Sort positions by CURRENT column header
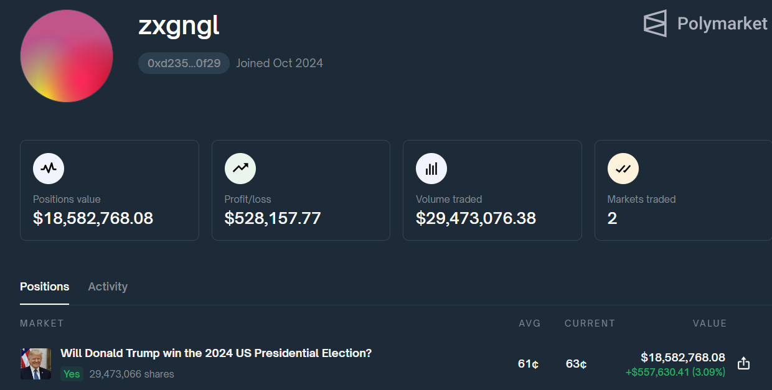Viewport: 772px width, 390px height. [x=590, y=323]
